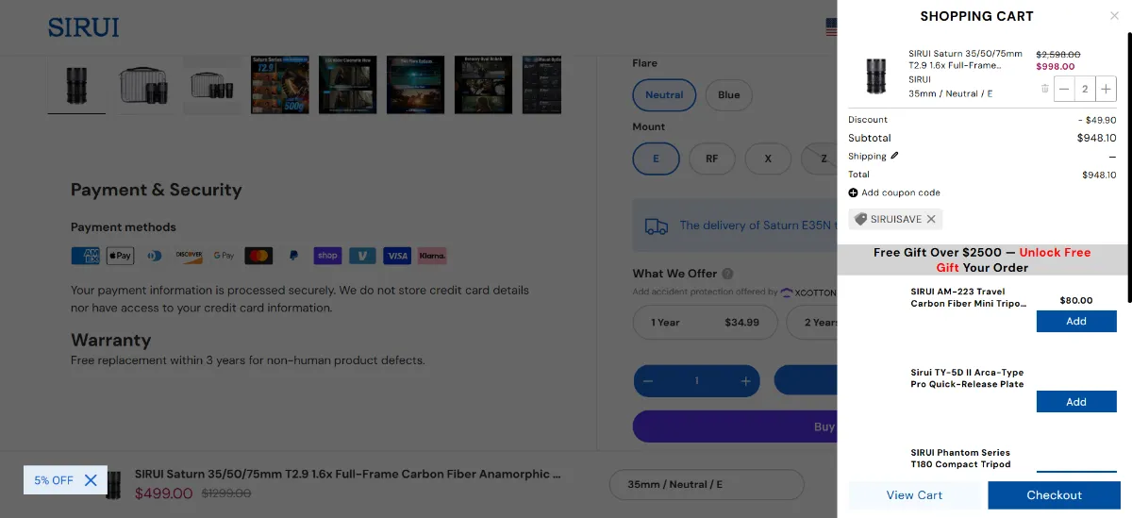Click the cart sale price $998.00

[x=1056, y=66]
